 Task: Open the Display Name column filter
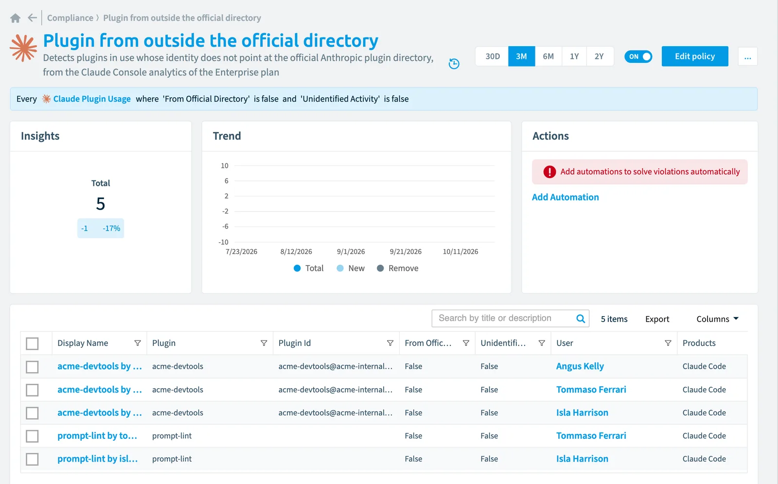pyautogui.click(x=138, y=343)
